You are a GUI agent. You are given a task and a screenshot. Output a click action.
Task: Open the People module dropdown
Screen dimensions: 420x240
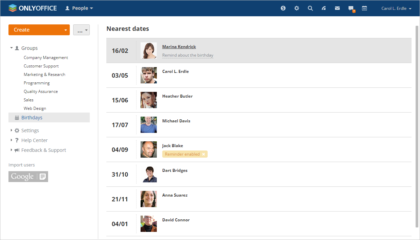tap(79, 8)
